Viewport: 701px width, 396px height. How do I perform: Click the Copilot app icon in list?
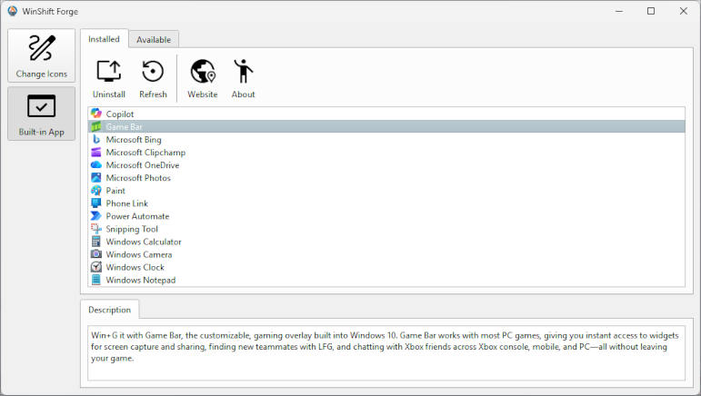pos(96,114)
